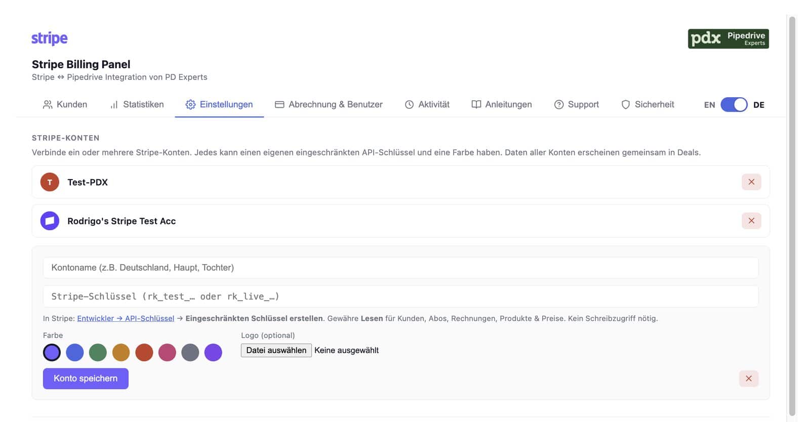This screenshot has width=810, height=422.
Task: Click the Test-PDX avatar icon
Action: pyautogui.click(x=50, y=182)
